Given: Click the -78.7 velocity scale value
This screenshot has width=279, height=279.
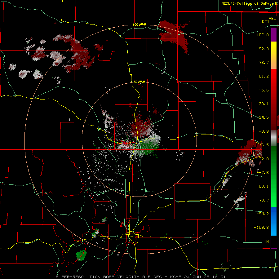Looking at the screenshot, I should 263,200.
